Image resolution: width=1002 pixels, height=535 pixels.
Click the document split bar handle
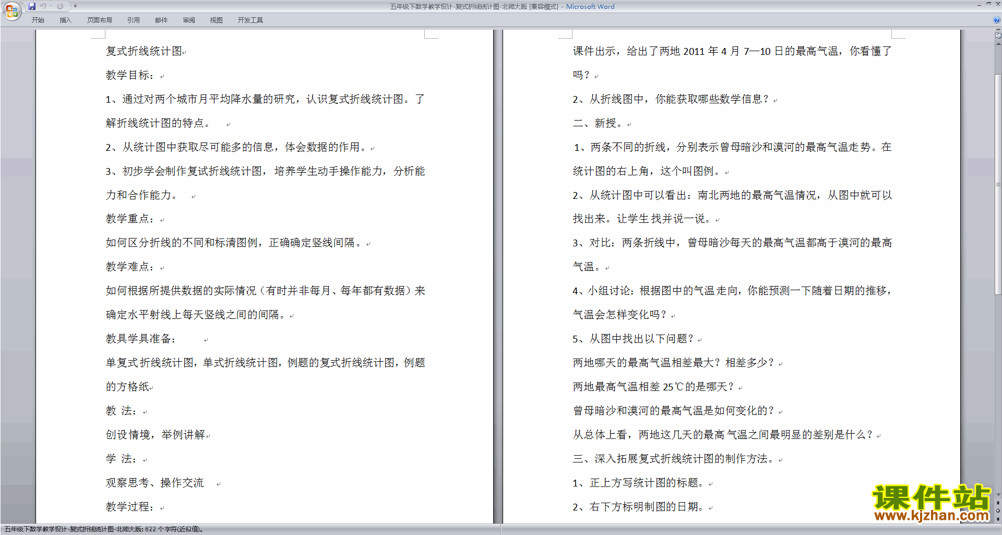[x=998, y=30]
